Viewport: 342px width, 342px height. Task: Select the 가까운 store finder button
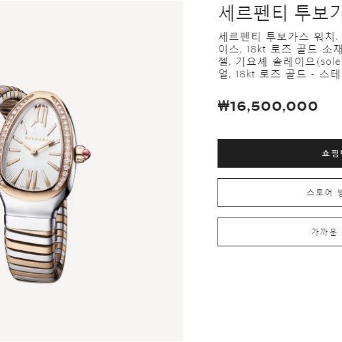[x=280, y=232]
